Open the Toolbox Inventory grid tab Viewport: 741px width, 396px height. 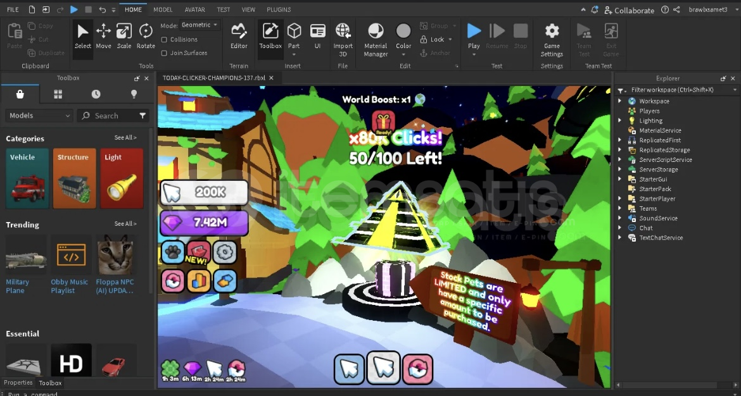pos(58,94)
